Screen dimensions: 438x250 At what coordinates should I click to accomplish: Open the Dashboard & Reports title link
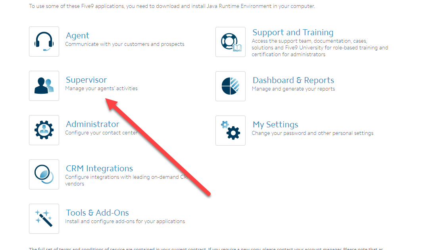[x=293, y=80]
